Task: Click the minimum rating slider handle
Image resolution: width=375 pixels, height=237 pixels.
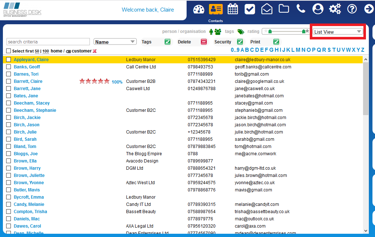Action: [x=270, y=31]
